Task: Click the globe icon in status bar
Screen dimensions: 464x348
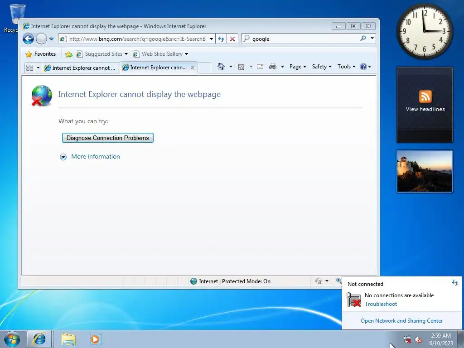Action: click(193, 281)
